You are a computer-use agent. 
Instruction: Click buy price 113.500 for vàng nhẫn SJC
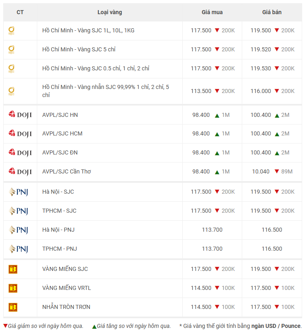coord(201,91)
